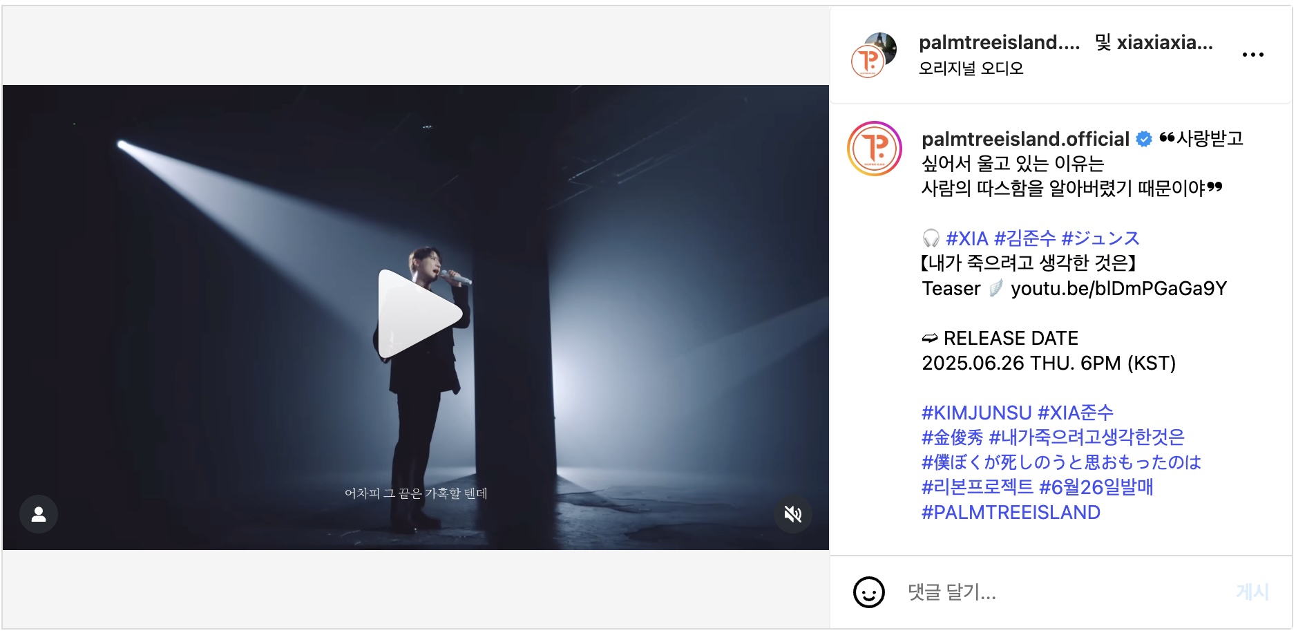The image size is (1296, 633).
Task: Show tagged people icon on video
Action: click(x=39, y=513)
